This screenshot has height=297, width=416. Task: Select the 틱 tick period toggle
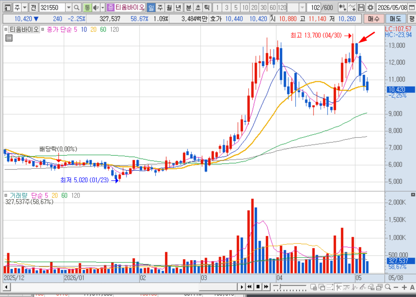tap(207, 8)
